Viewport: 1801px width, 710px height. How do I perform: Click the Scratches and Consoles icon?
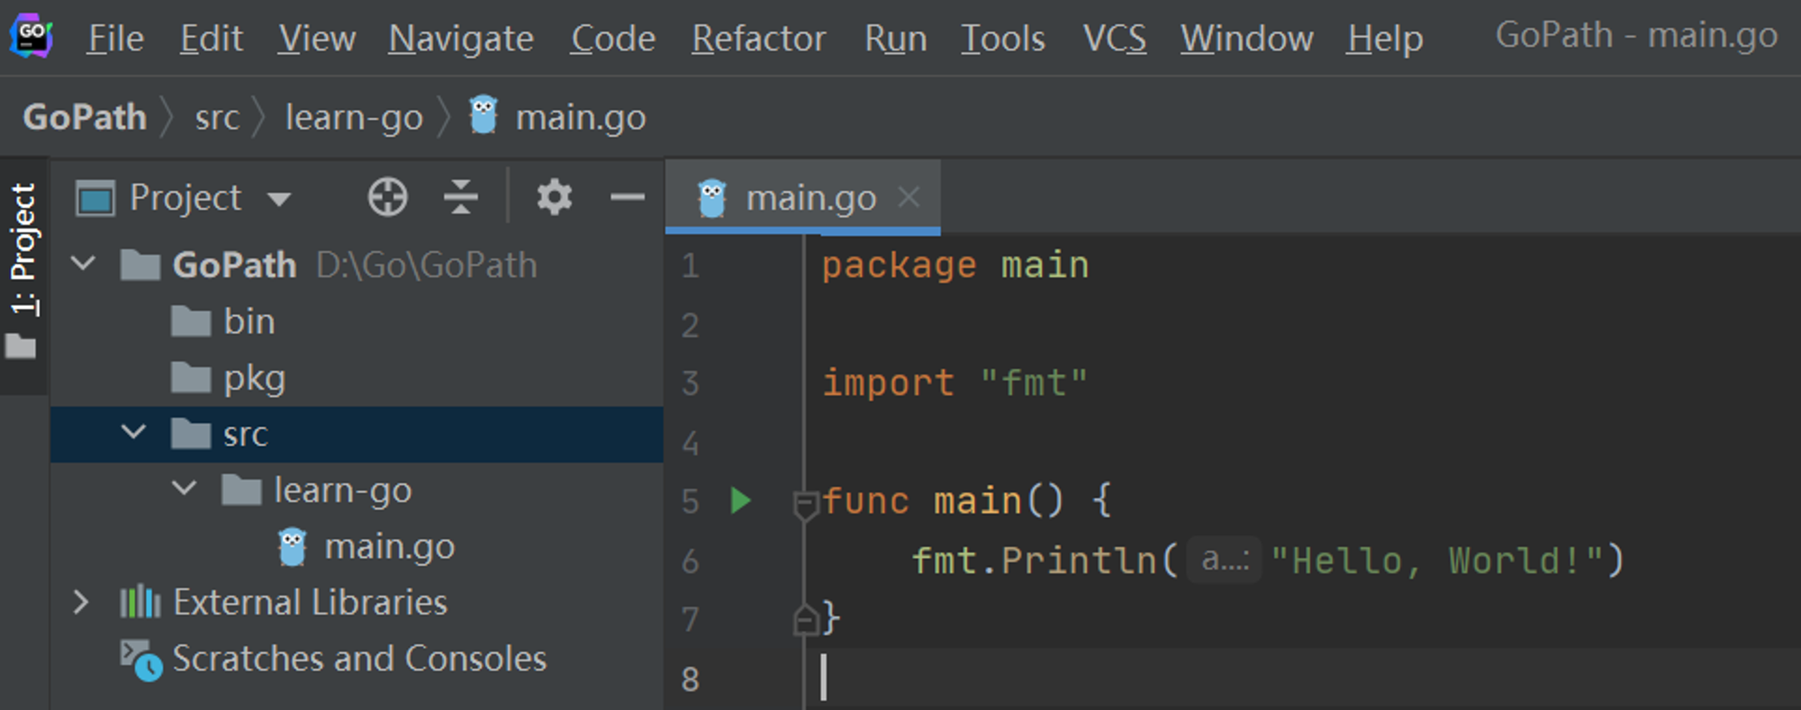point(141,660)
